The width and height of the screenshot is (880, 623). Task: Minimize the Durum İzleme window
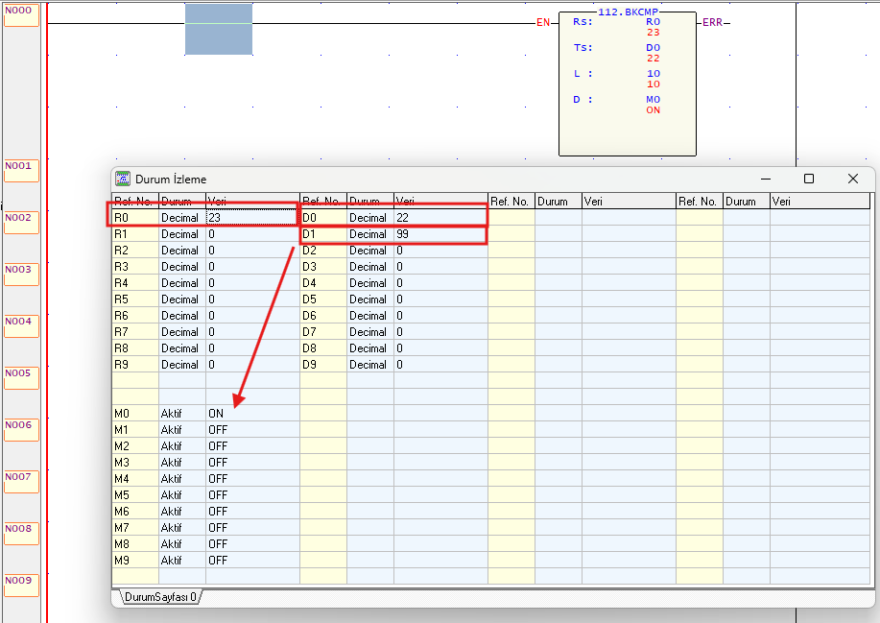[765, 179]
